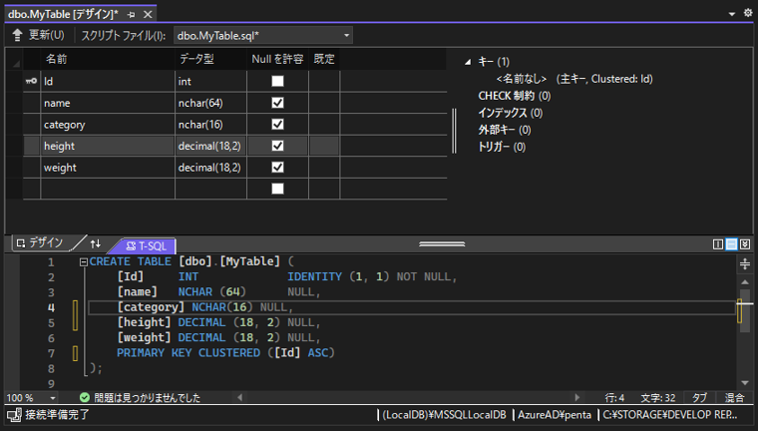
Task: Click the データ型 column header
Action: point(210,59)
